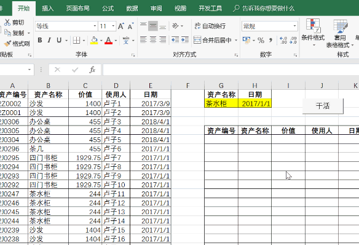Apply comma style

click(270, 41)
